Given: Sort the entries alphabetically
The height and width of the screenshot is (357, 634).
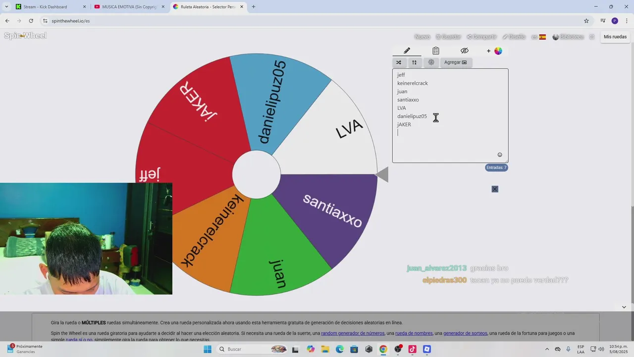Looking at the screenshot, I should (x=414, y=62).
